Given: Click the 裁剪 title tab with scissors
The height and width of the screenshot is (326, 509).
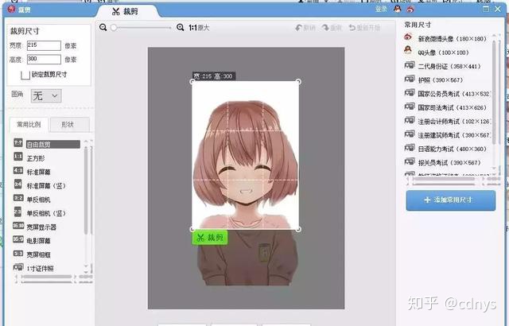Looking at the screenshot, I should tap(126, 12).
